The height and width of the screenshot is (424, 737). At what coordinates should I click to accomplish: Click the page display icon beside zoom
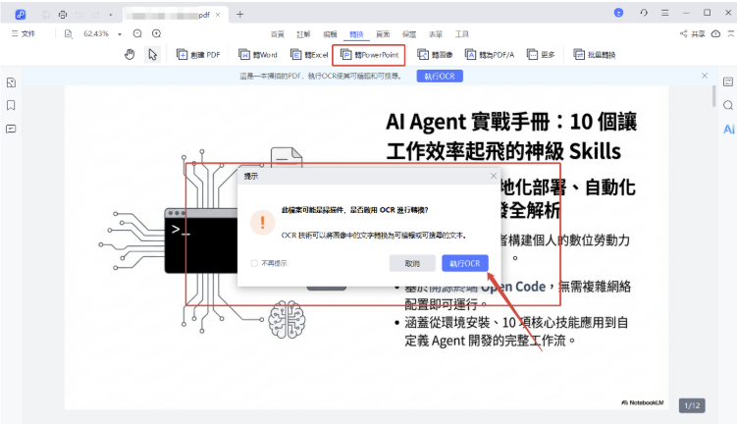tap(69, 33)
